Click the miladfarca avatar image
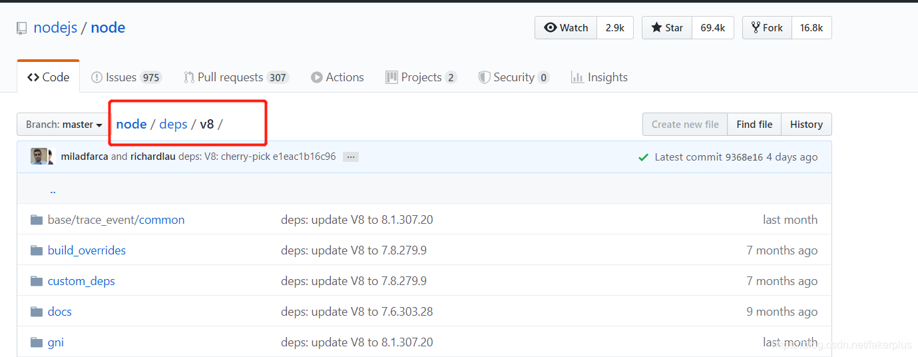918x357 pixels. (x=39, y=157)
